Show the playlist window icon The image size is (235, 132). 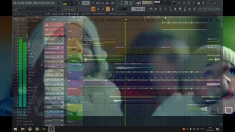(x=151, y=9)
